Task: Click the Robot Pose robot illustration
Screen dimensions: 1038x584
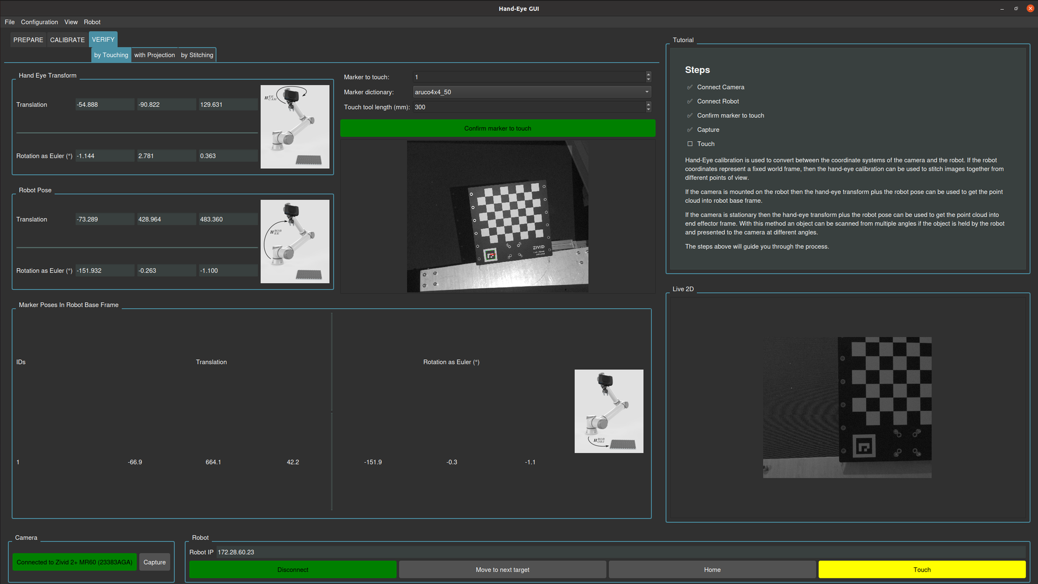Action: [x=295, y=241]
